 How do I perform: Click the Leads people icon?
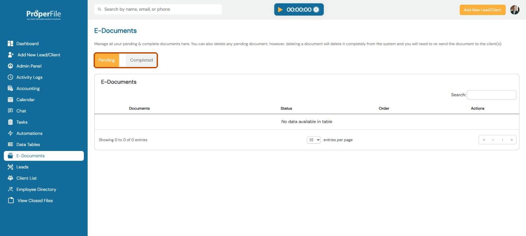coord(10,167)
